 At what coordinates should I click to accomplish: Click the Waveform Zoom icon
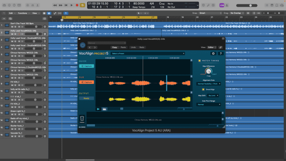coord(248,13)
